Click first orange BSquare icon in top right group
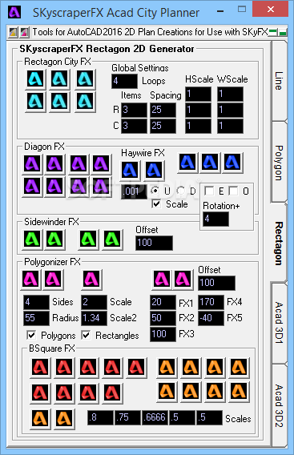The image size is (294, 455). [167, 368]
